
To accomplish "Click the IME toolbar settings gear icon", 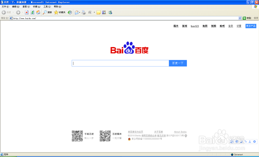I will point(254,141).
